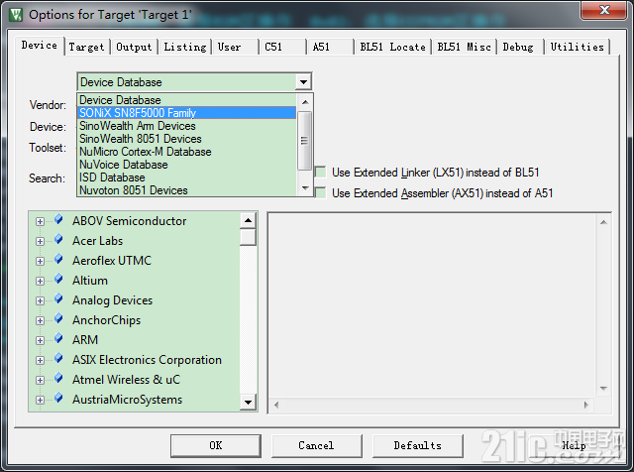The height and width of the screenshot is (472, 634).
Task: Click the Keil uVision title bar icon
Action: tap(16, 15)
